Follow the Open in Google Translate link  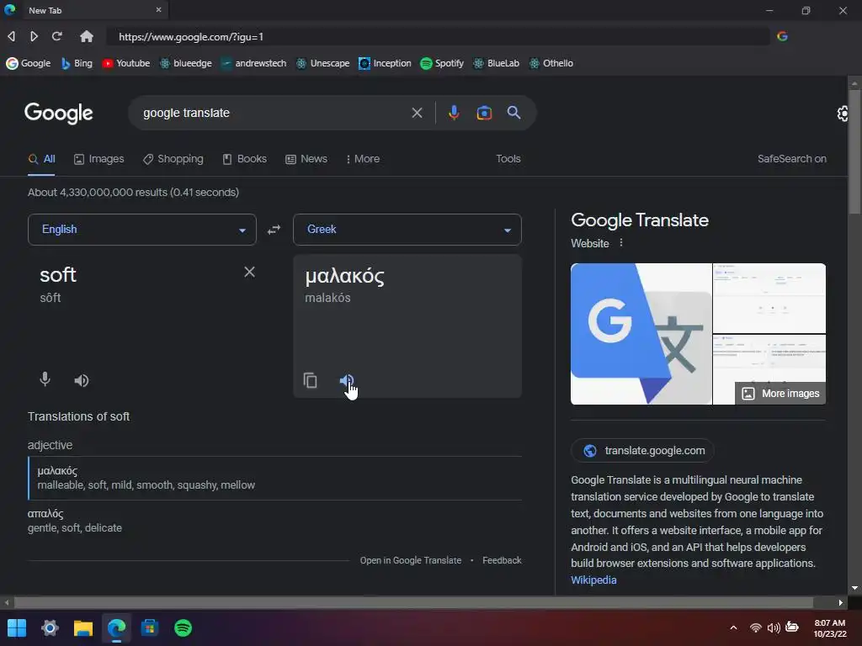pos(411,560)
